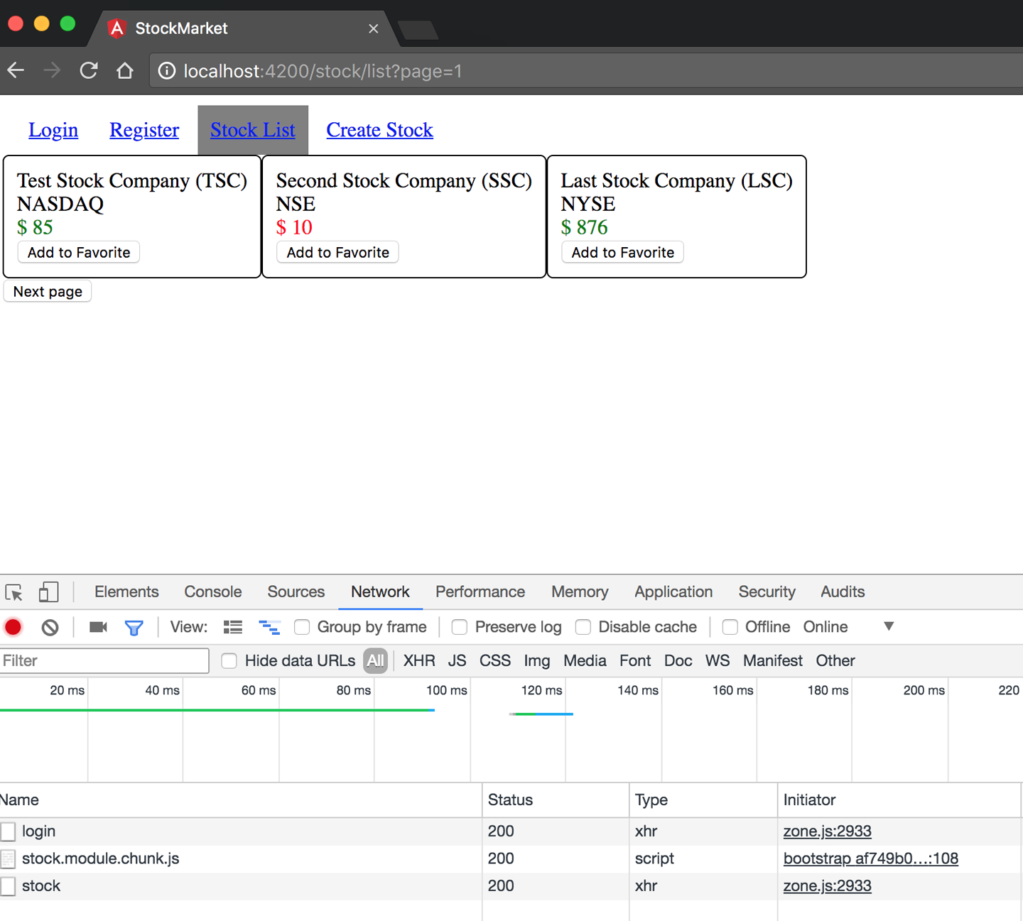Switch to the Application tab
This screenshot has height=921, width=1023.
(673, 592)
